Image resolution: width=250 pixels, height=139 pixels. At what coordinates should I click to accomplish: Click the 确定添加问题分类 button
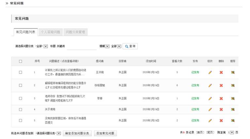coord(77,133)
